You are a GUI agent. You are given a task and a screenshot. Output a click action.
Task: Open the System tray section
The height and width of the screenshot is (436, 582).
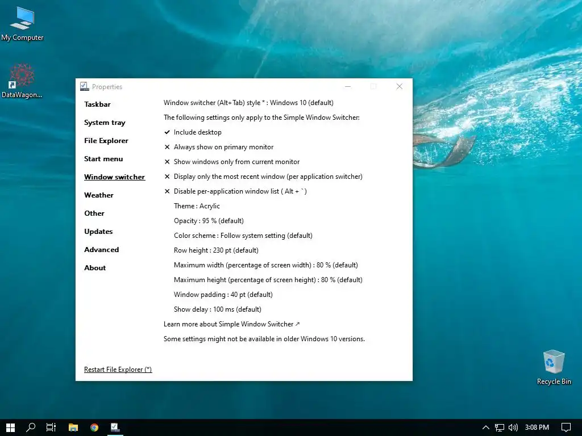(x=105, y=123)
